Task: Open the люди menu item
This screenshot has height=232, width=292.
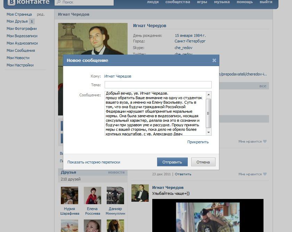Action: click(x=153, y=2)
